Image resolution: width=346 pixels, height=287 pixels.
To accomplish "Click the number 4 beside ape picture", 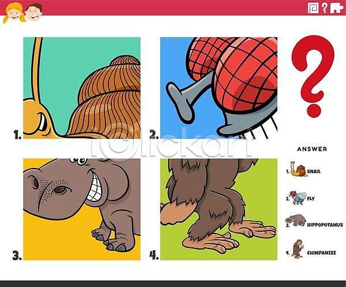I will pyautogui.click(x=154, y=255).
